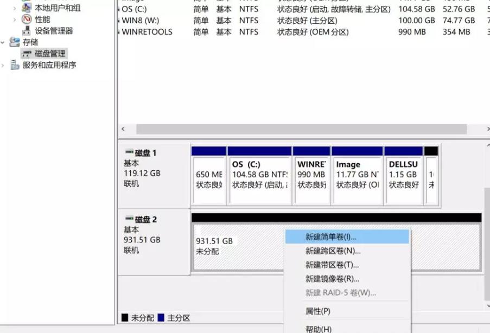
Task: Expand the 服务和应用程序 node
Action: [x=2, y=65]
